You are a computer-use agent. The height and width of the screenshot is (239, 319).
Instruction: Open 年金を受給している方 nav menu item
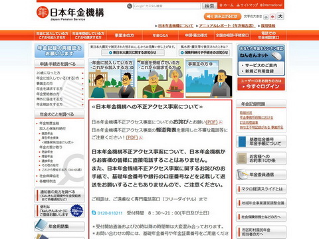[x=88, y=35]
